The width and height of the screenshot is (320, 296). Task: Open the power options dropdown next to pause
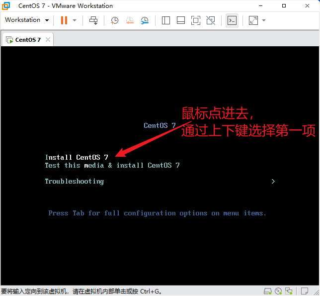point(75,20)
